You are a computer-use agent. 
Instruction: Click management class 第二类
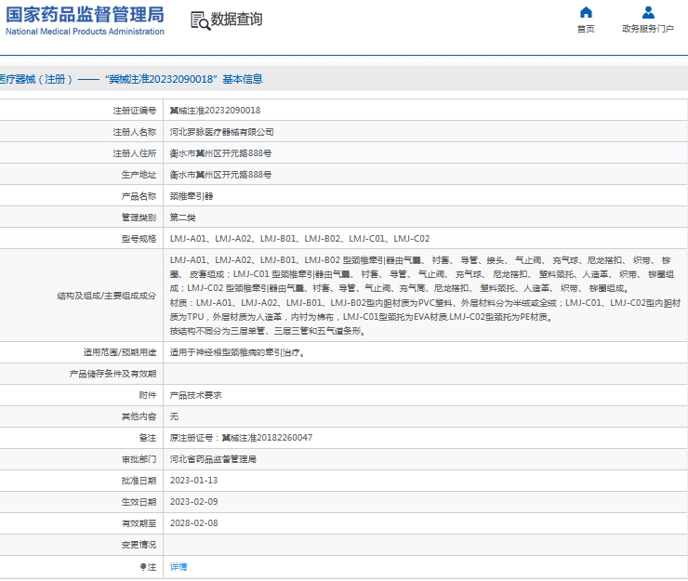[182, 218]
